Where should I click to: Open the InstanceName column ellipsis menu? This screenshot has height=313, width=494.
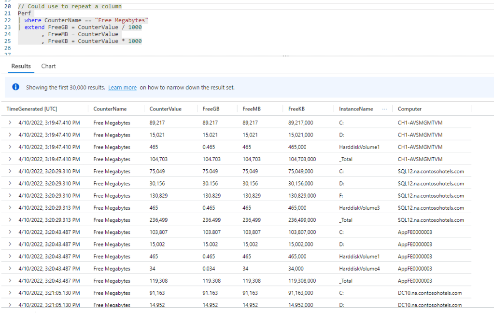[x=384, y=109]
